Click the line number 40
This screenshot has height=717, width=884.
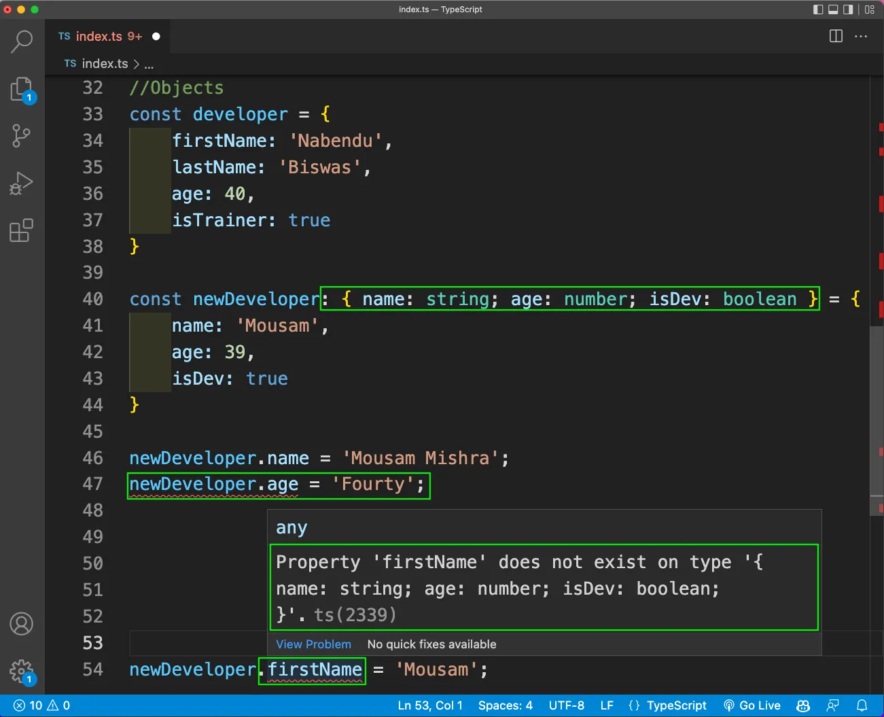93,299
